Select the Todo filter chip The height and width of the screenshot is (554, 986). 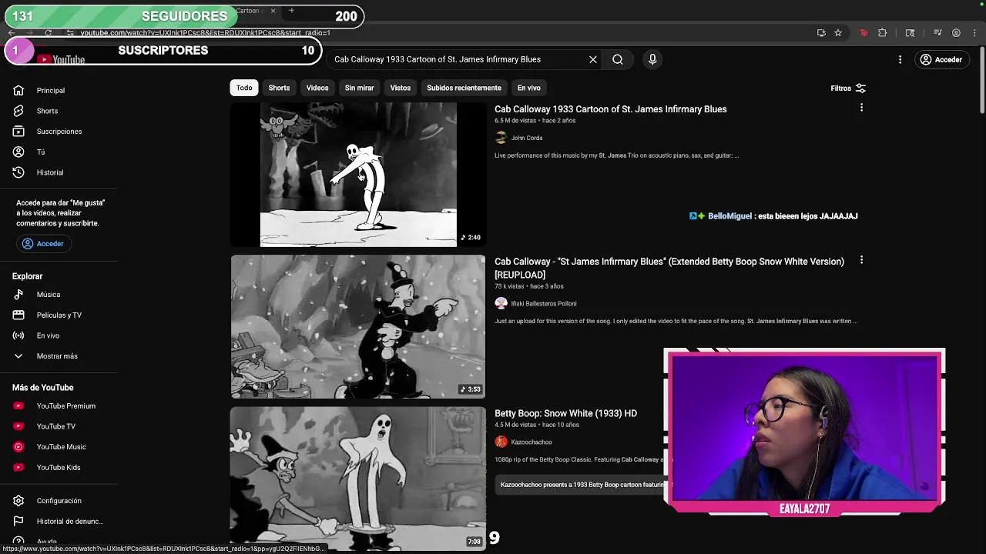point(244,88)
